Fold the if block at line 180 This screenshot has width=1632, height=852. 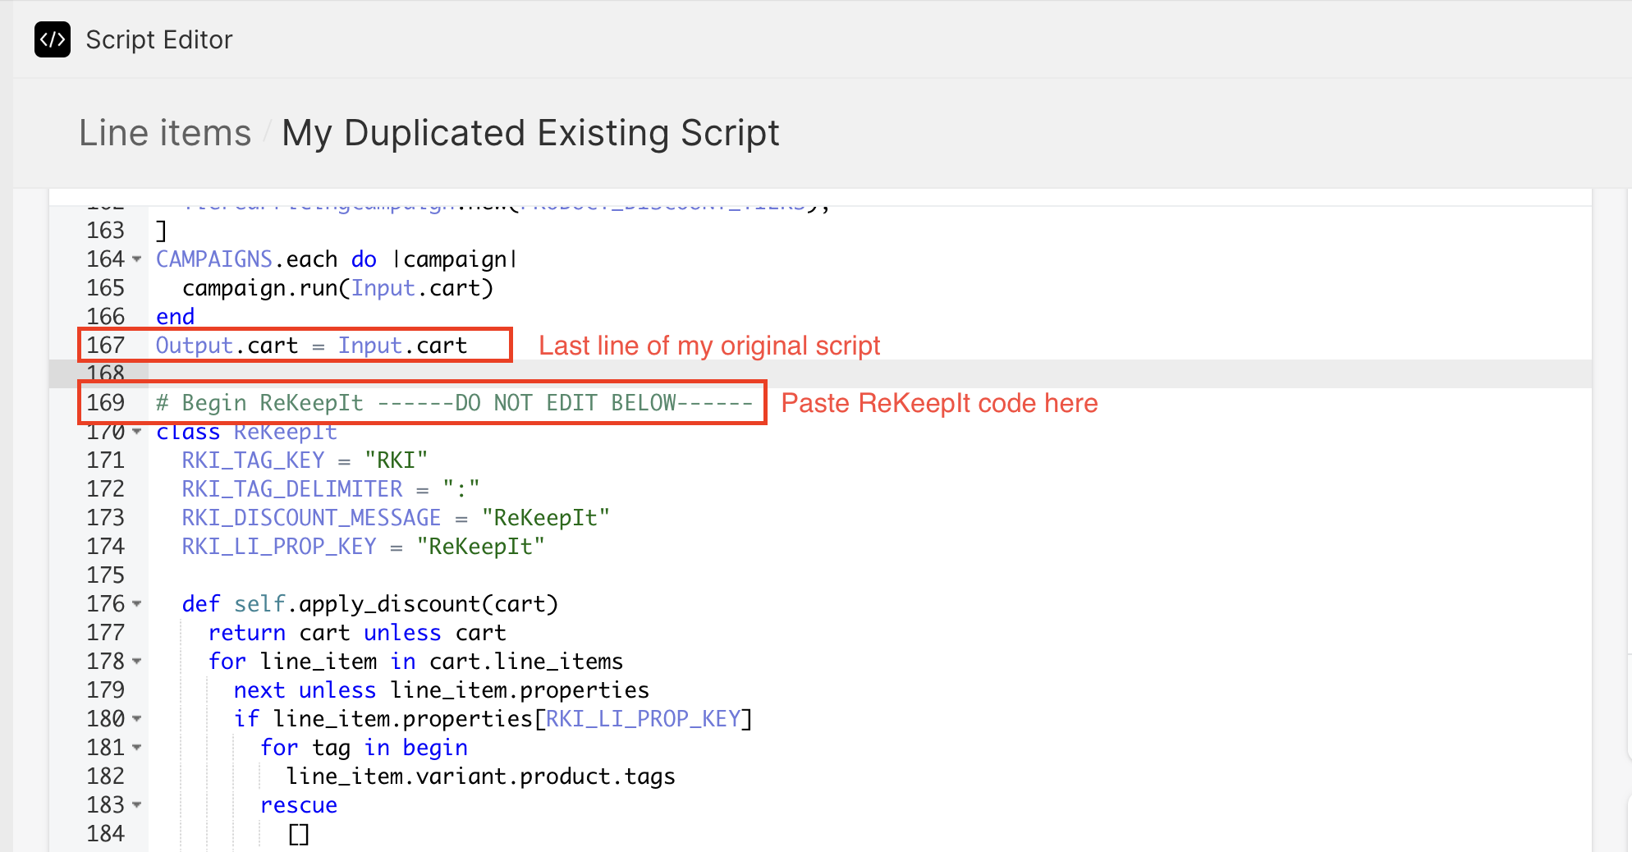click(x=137, y=719)
